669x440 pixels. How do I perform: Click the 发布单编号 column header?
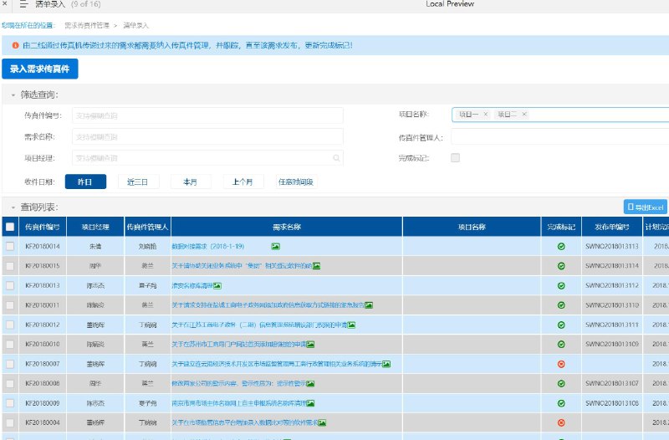tap(612, 227)
